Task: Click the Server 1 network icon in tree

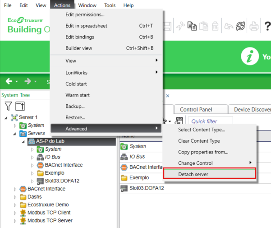Action: click(x=14, y=117)
